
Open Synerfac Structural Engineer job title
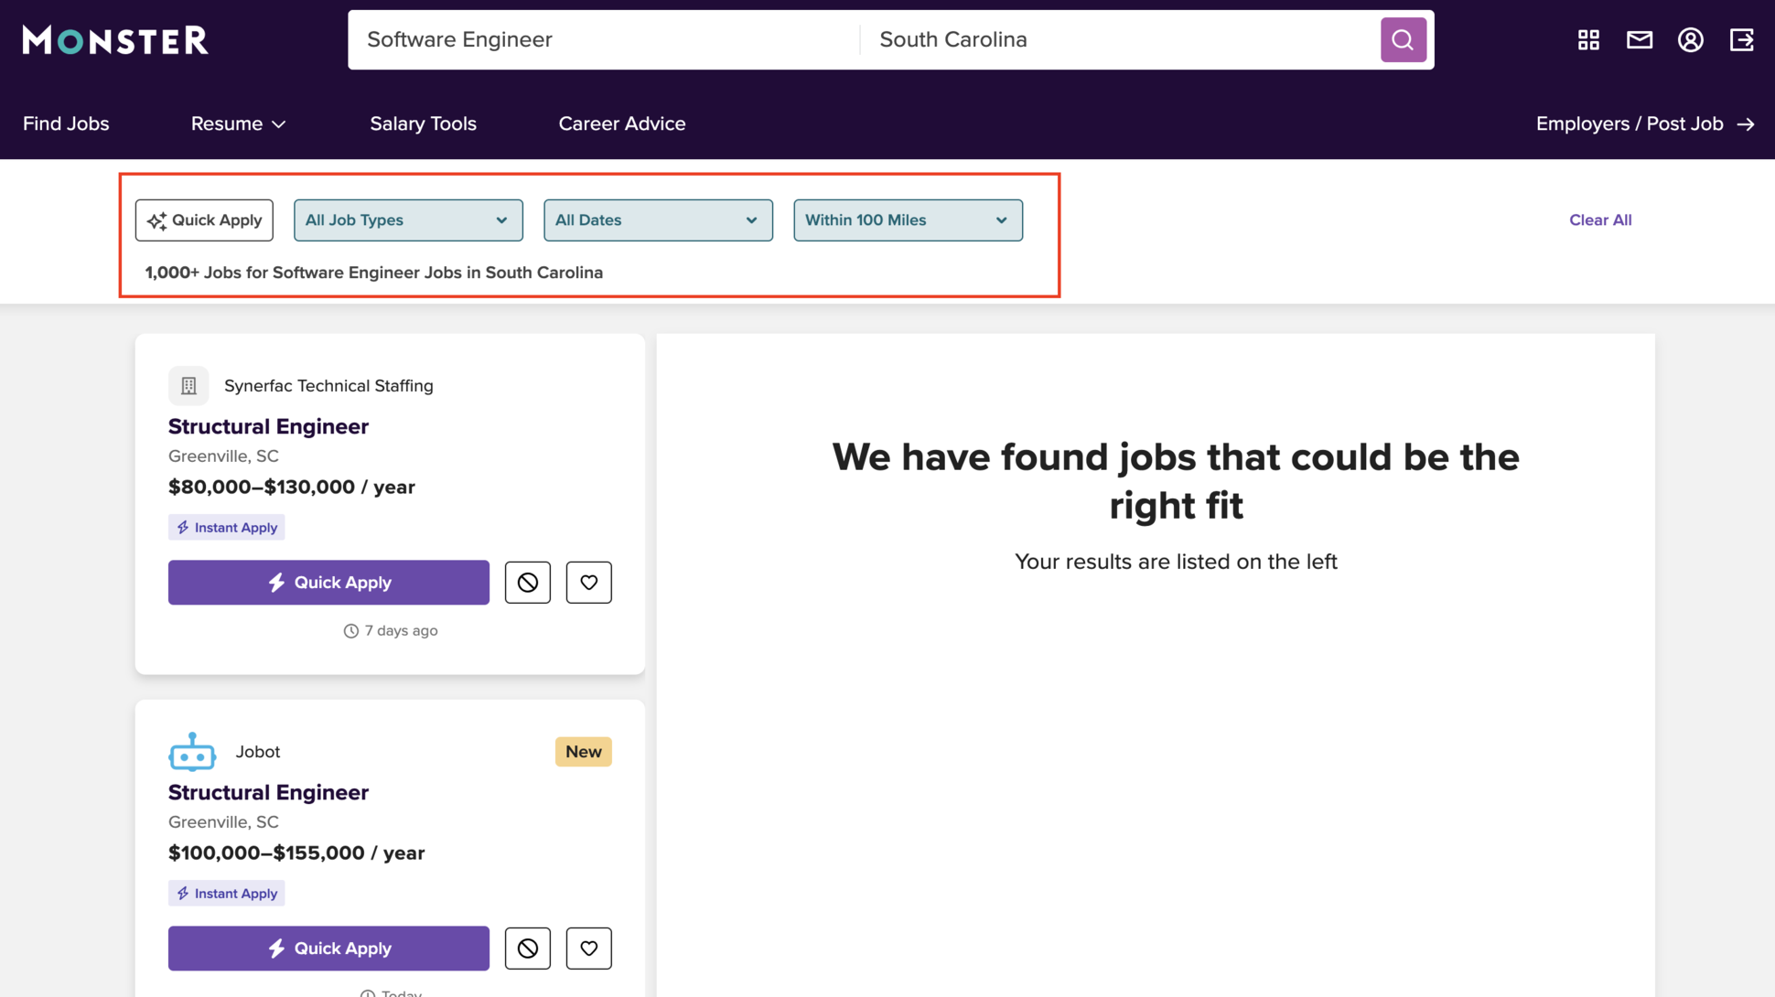pos(268,426)
